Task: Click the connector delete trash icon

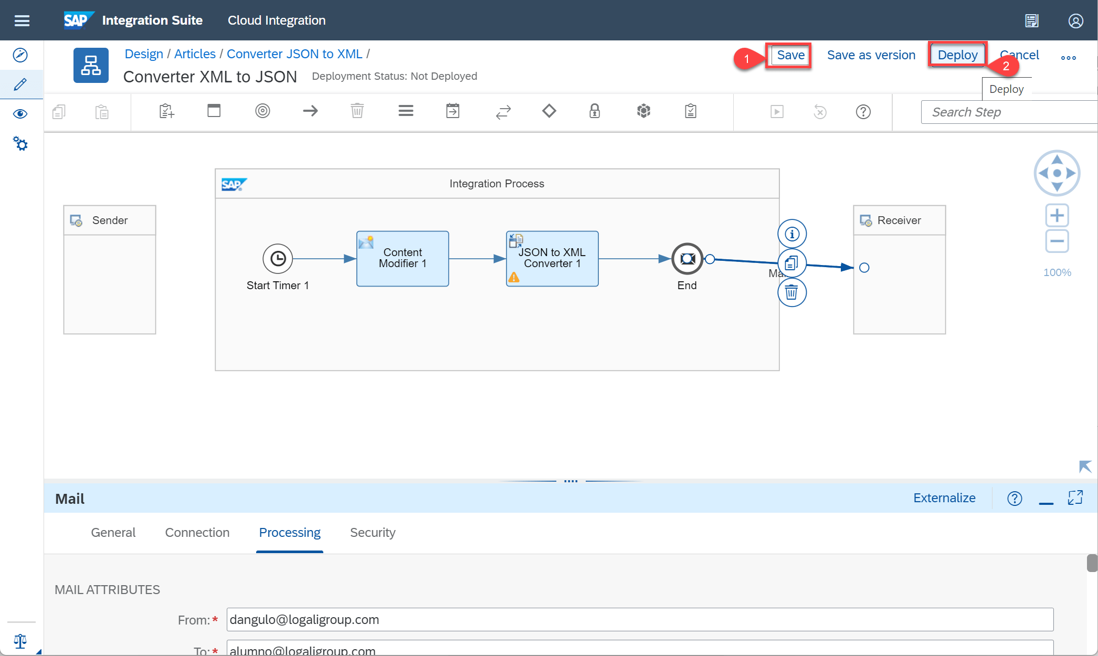Action: [792, 292]
